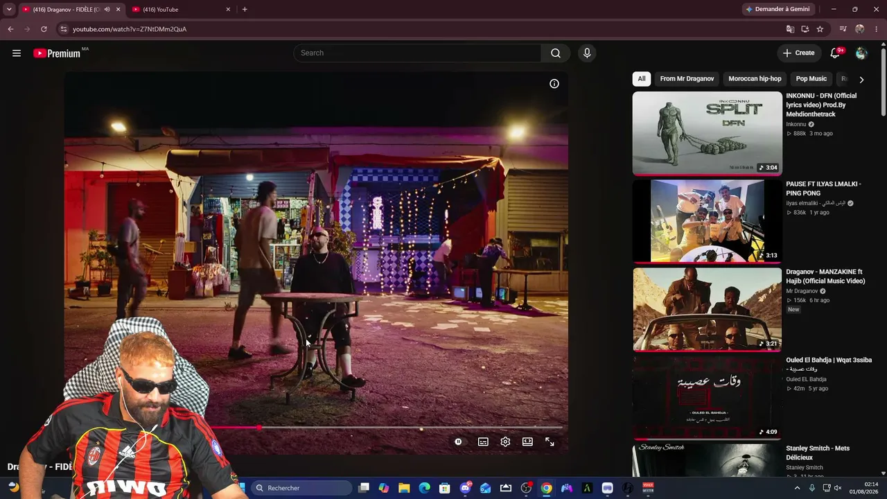
Task: Close the second YouTube tab
Action: coord(228,10)
